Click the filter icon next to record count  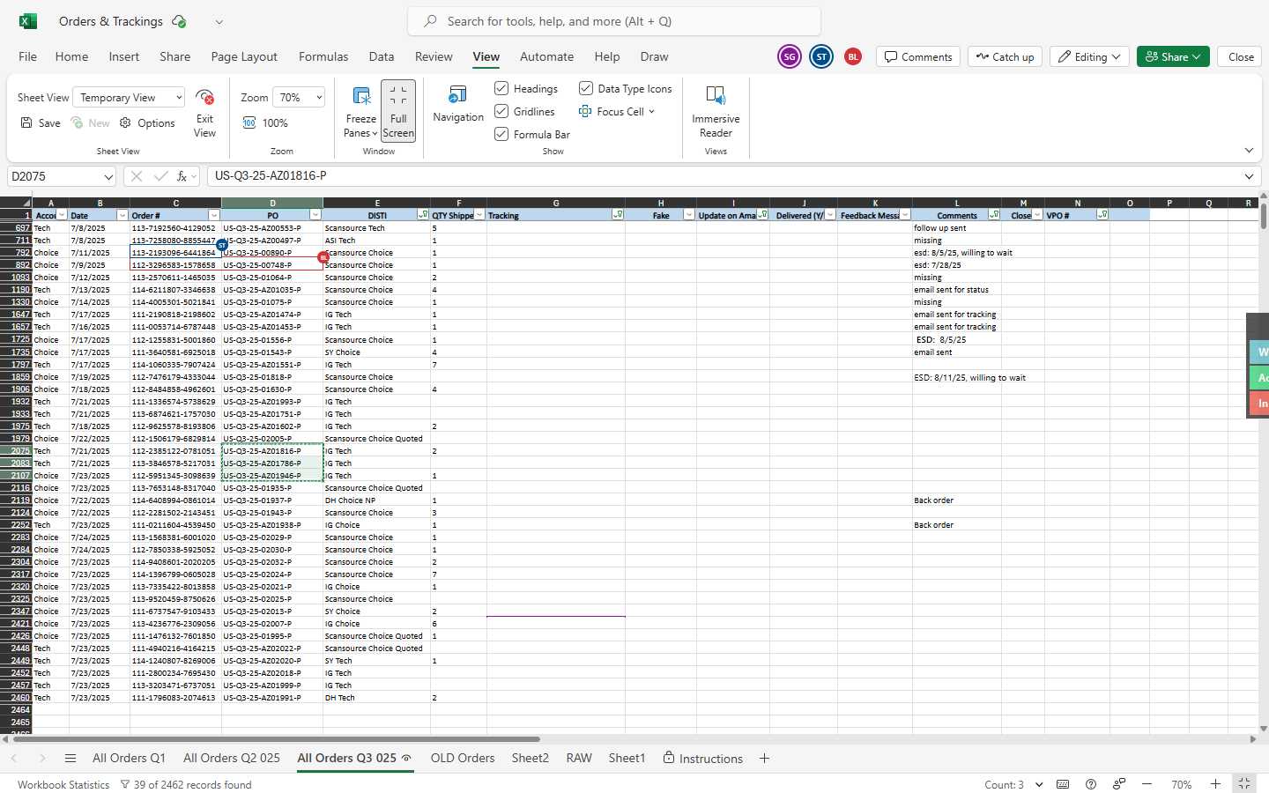coord(125,784)
